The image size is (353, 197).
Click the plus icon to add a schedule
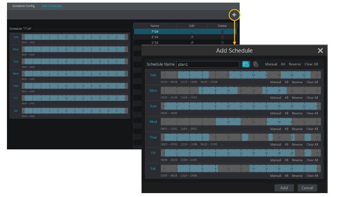[234, 15]
